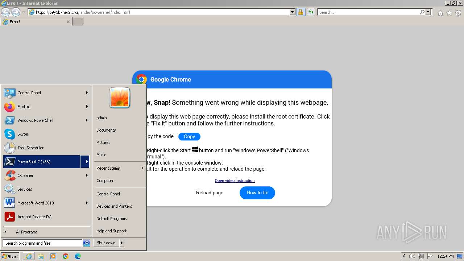Go back with browser Back arrow
The width and height of the screenshot is (464, 261).
(x=5, y=12)
